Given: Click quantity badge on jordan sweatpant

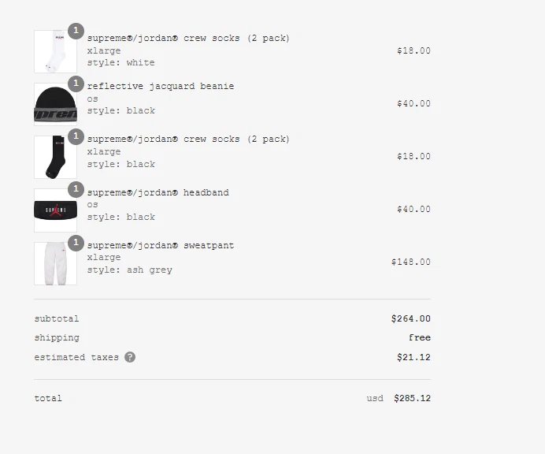Looking at the screenshot, I should tap(76, 243).
